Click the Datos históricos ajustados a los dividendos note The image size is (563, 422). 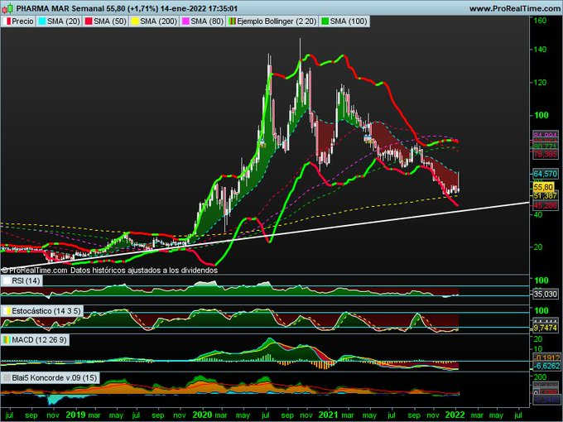click(x=144, y=271)
